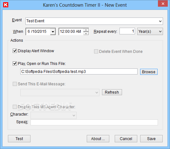Screen dimensions: 170x149
Task: Increase time with the up spinner arrow
Action: (x=86, y=30)
